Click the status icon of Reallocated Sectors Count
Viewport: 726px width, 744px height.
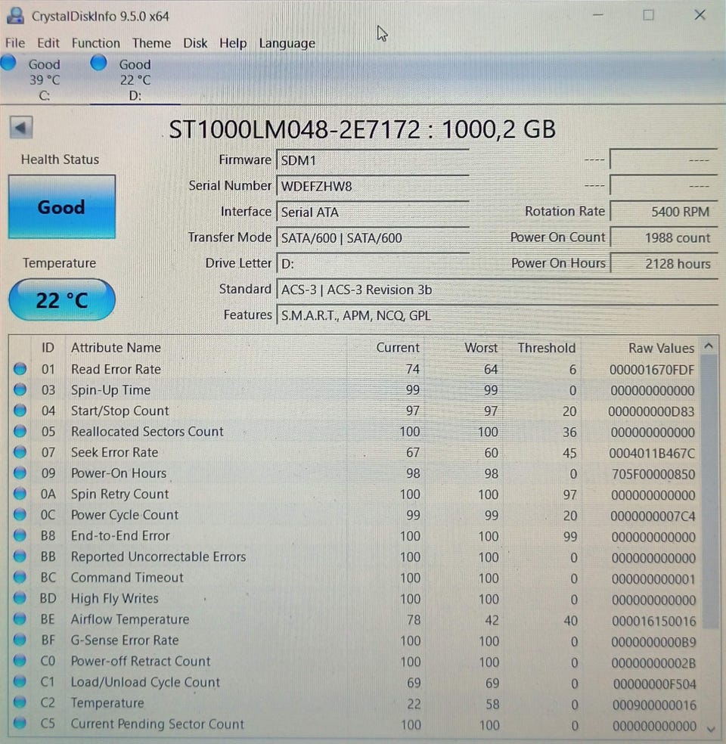tap(20, 431)
